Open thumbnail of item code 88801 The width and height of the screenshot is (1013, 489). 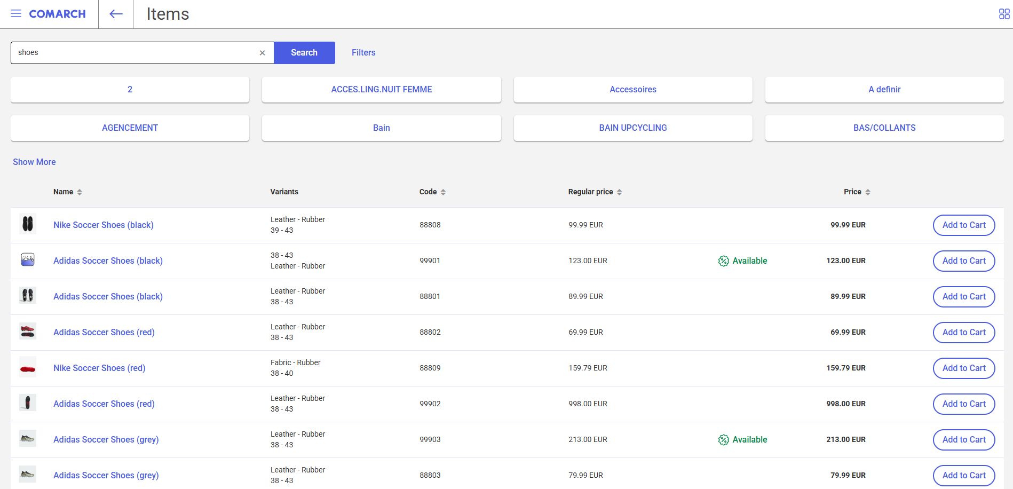(x=28, y=295)
